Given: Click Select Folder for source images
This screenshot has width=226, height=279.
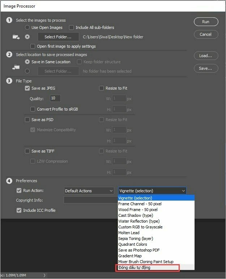Looking at the screenshot, I should click(58, 37).
